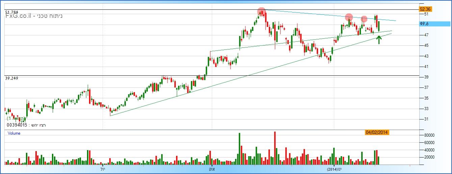Click the green upward arrow marker
Viewport: 452px width, 174px height.
tap(379, 39)
